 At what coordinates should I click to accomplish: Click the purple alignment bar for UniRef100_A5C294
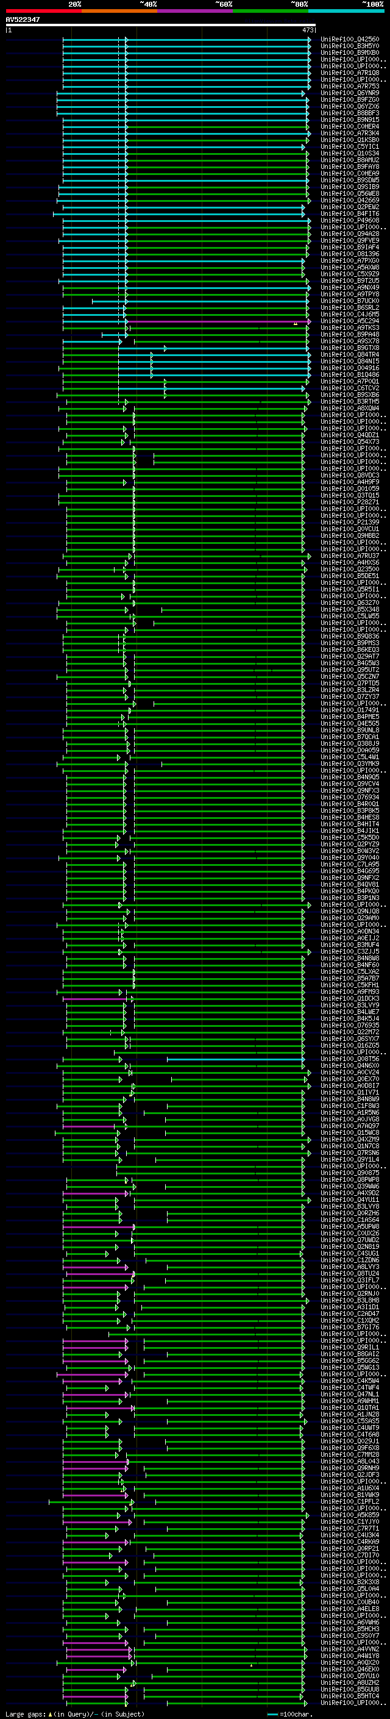[218, 321]
